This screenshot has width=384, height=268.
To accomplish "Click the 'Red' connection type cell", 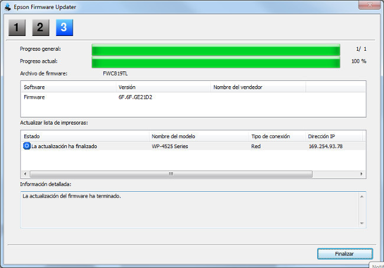I will [256, 146].
